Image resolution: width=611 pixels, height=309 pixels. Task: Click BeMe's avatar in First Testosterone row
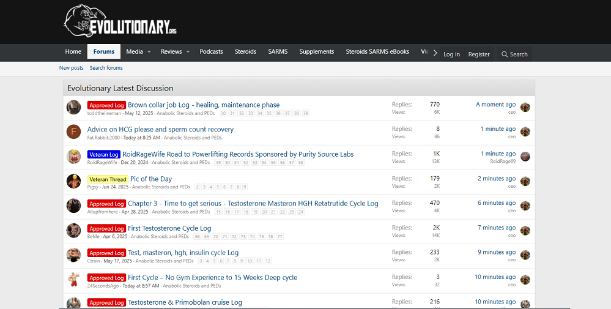(x=73, y=231)
